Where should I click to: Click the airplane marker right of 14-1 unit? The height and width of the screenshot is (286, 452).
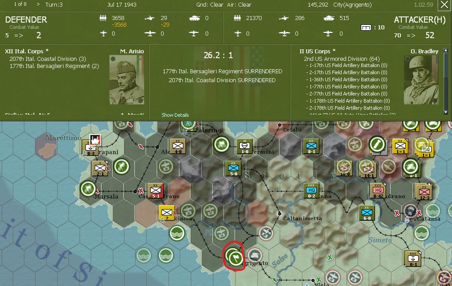coord(388,167)
